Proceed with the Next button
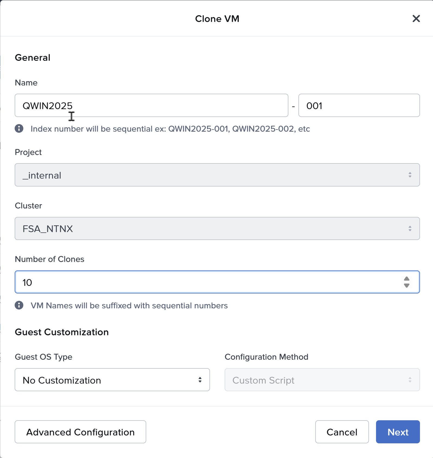 pos(398,432)
